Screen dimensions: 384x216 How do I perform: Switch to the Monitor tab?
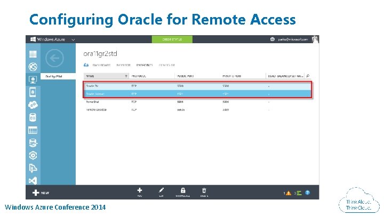pyautogui.click(x=123, y=65)
